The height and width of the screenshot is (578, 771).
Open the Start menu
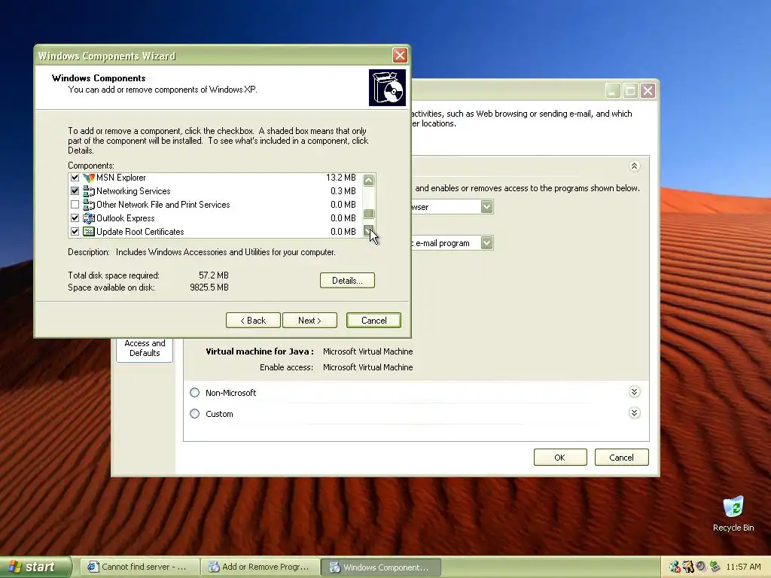click(35, 567)
